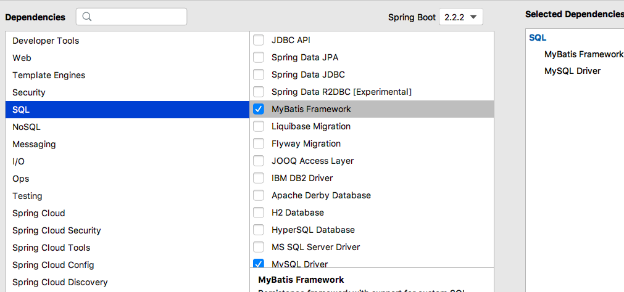Screen dimensions: 624x292
Task: Open the Spring Boot version dropdown
Action: pos(460,17)
